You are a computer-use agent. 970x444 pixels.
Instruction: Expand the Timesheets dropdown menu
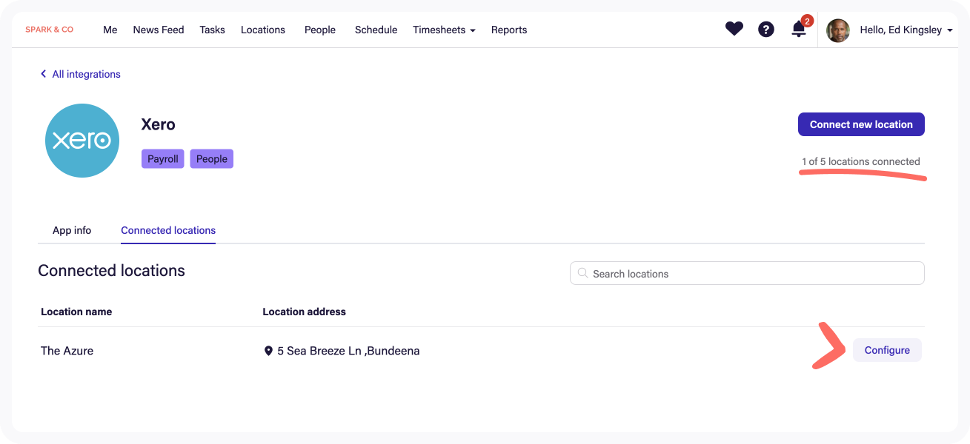pyautogui.click(x=444, y=30)
